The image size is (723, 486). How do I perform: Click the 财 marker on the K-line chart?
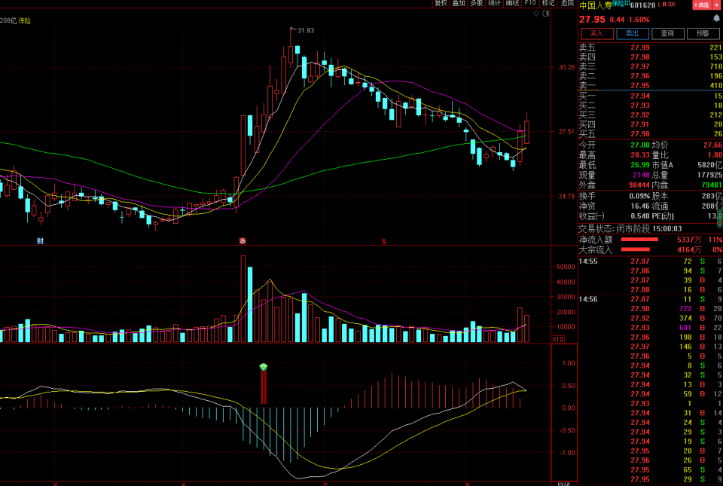point(40,241)
